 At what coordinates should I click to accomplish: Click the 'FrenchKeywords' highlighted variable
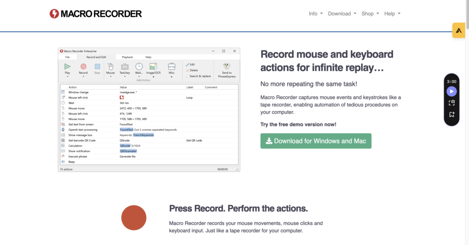point(143,135)
